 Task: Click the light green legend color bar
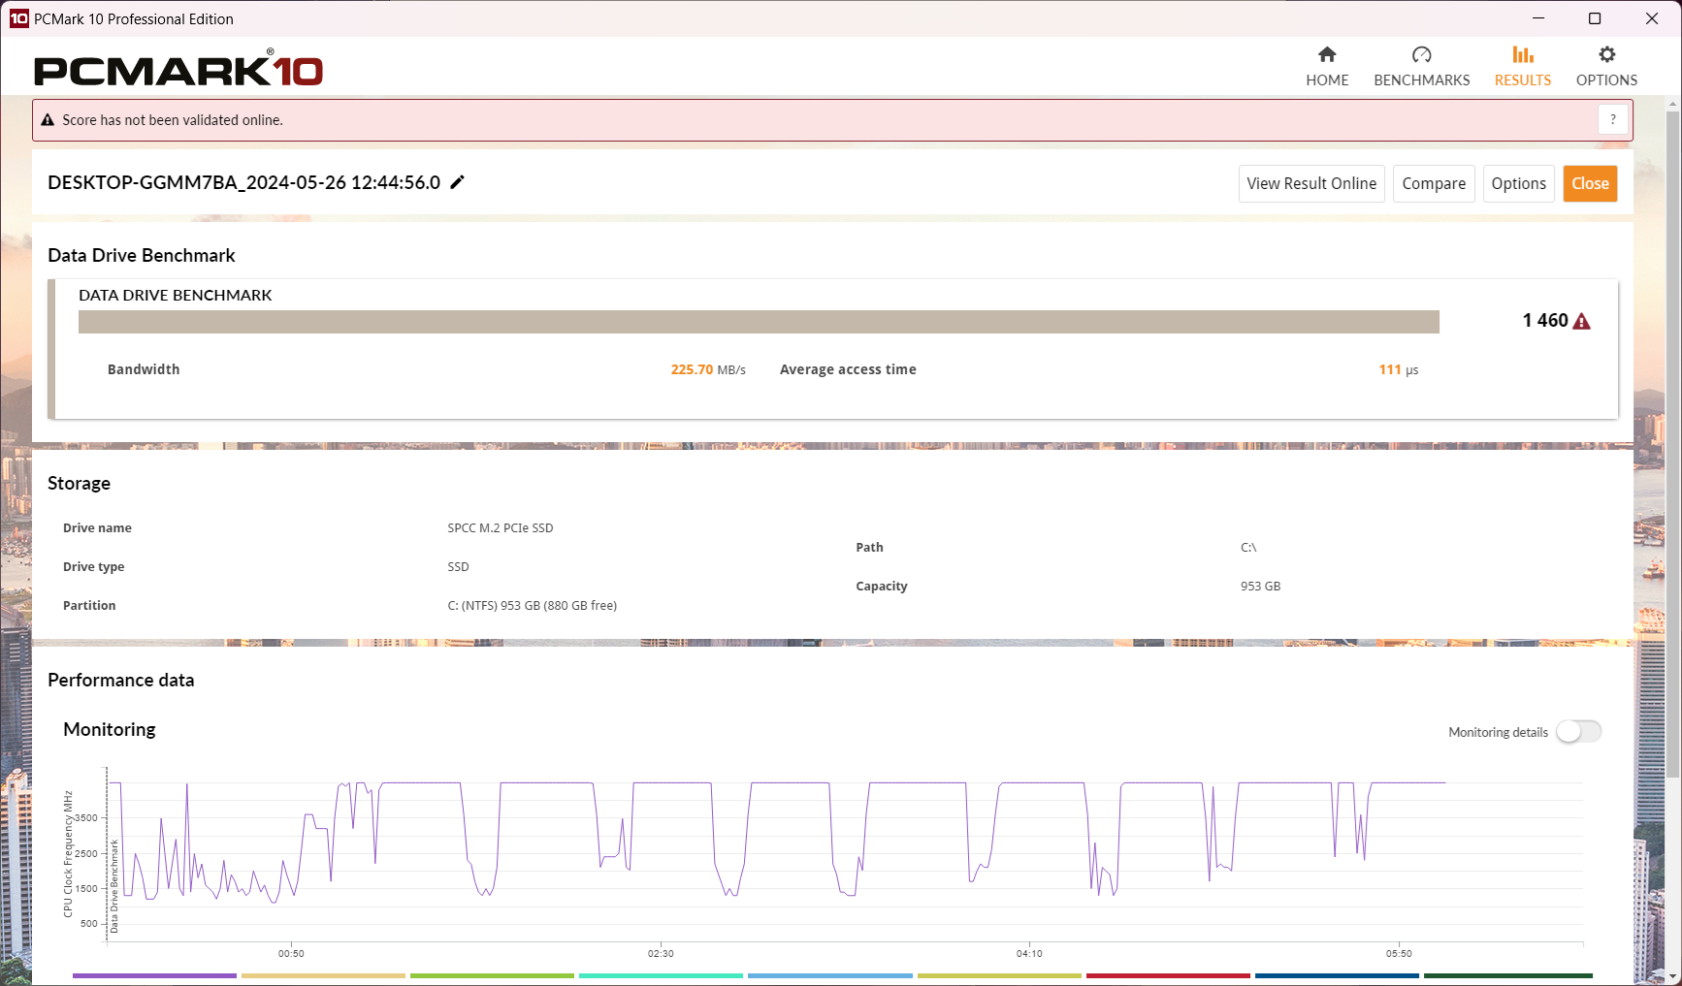(x=492, y=975)
